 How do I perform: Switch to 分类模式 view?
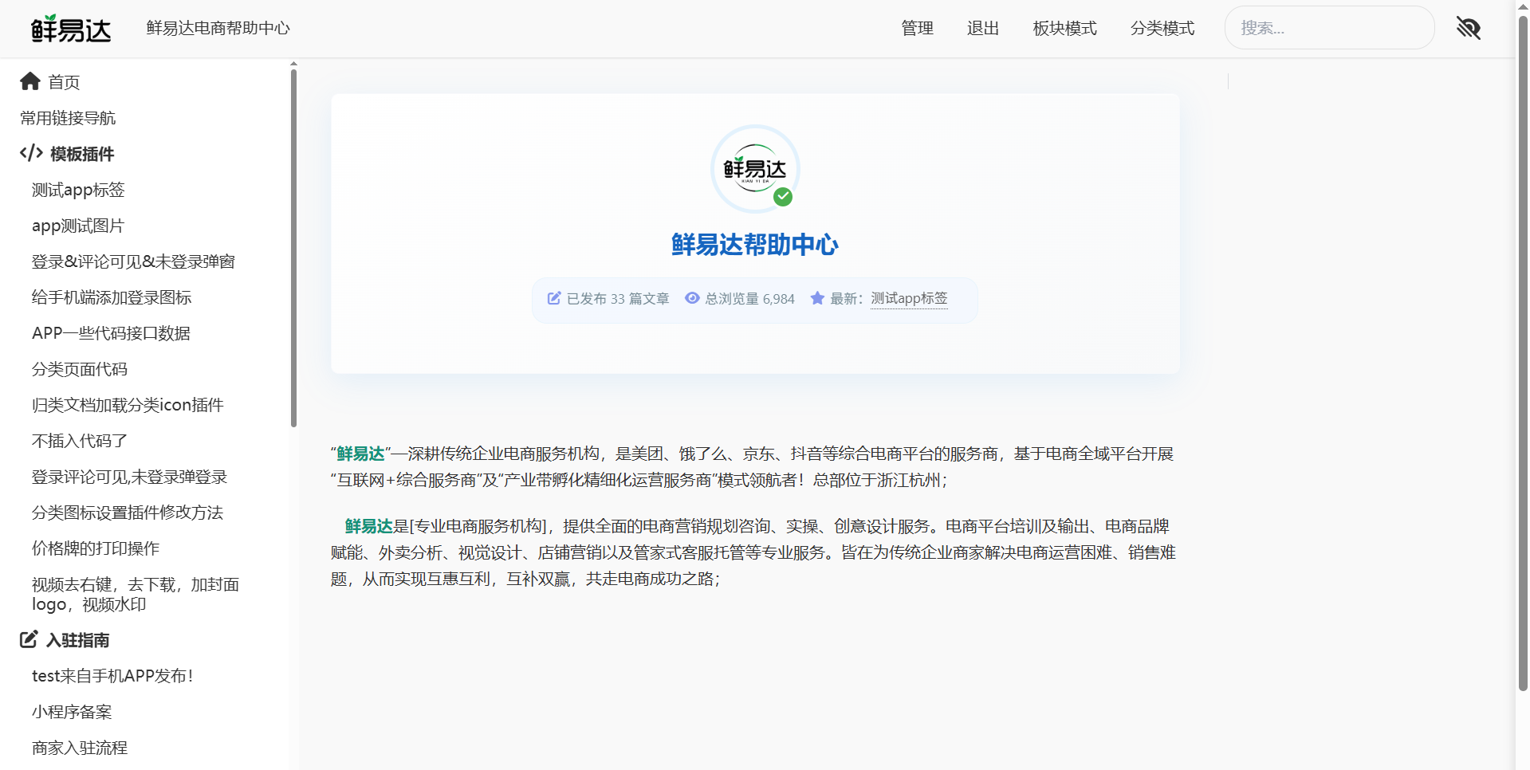pos(1162,29)
